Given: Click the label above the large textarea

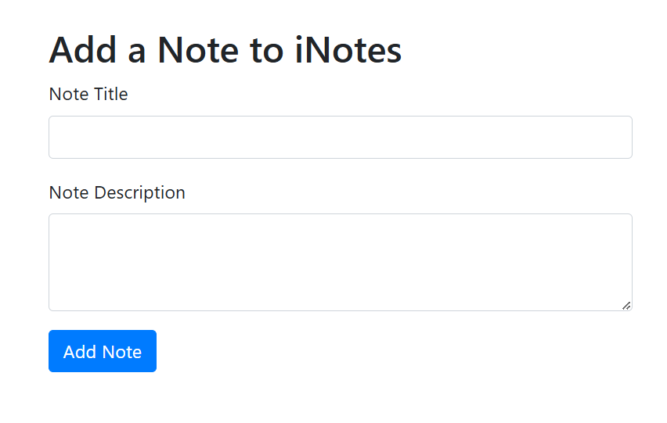Looking at the screenshot, I should (117, 192).
